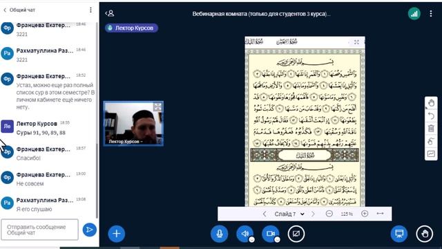Image resolution: width=442 pixels, height=249 pixels.
Task: Select message Я его слушаю
Action: pyautogui.click(x=34, y=209)
